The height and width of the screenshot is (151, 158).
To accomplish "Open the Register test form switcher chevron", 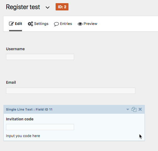I will (47, 8).
